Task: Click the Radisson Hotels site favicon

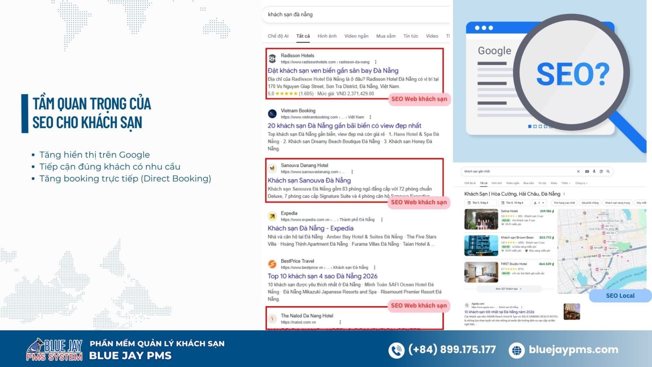Action: point(272,59)
